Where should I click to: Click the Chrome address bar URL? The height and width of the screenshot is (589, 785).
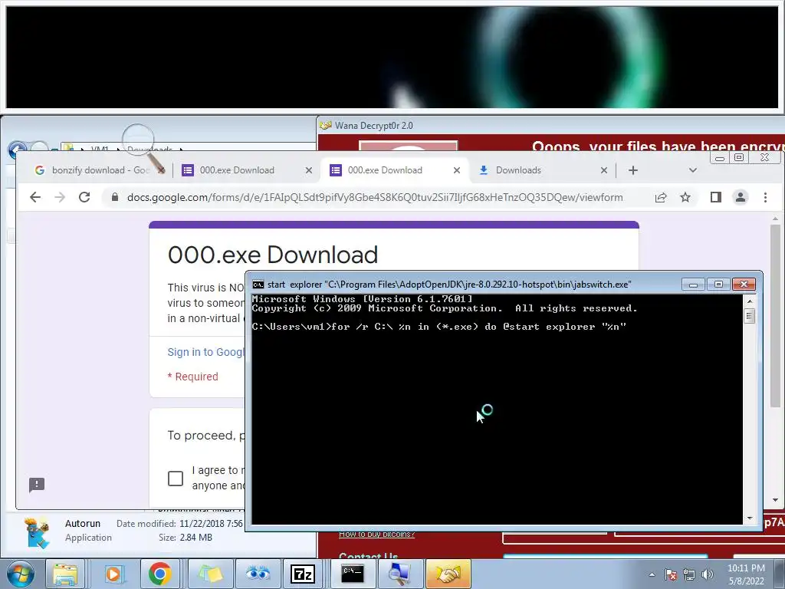point(375,197)
